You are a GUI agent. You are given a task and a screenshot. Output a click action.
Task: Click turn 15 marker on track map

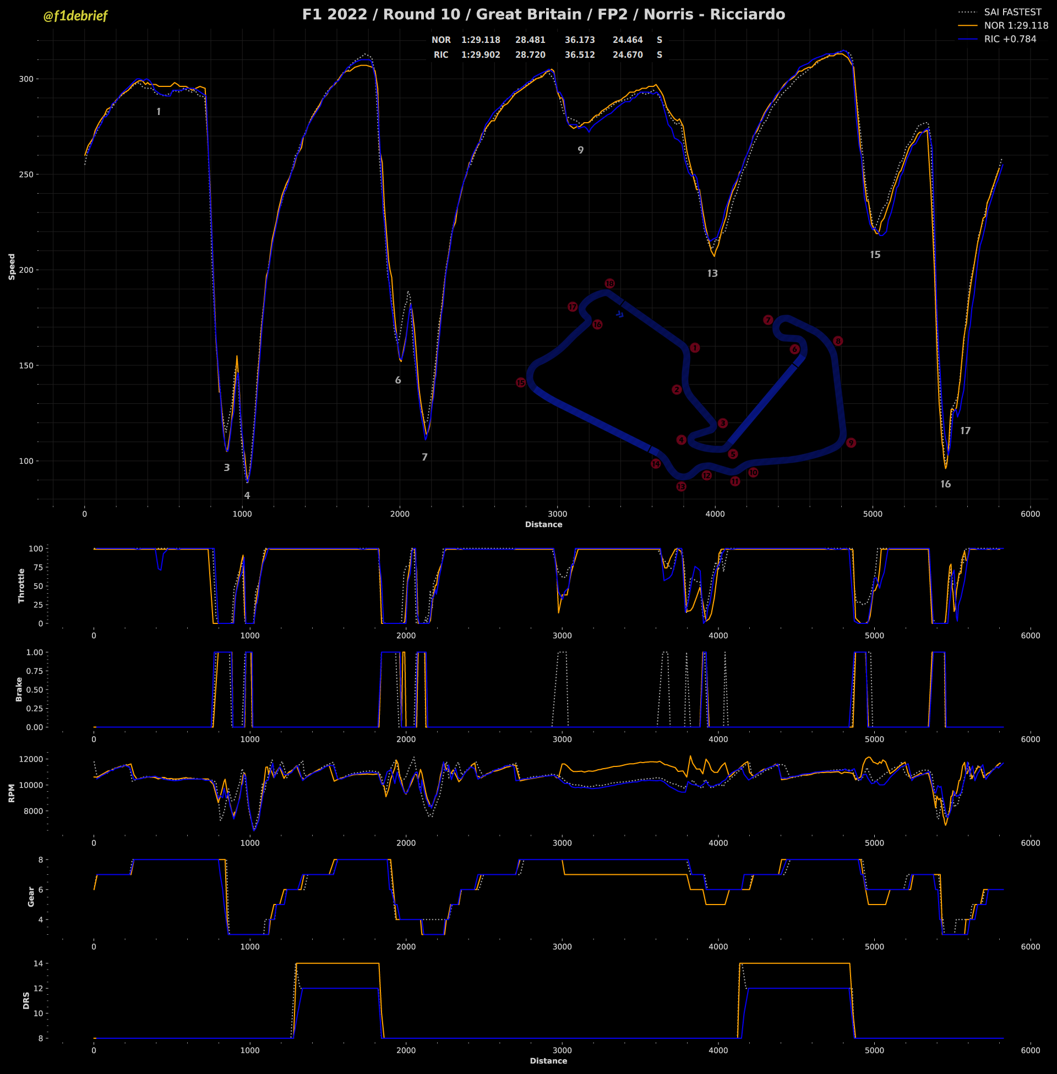tap(521, 383)
